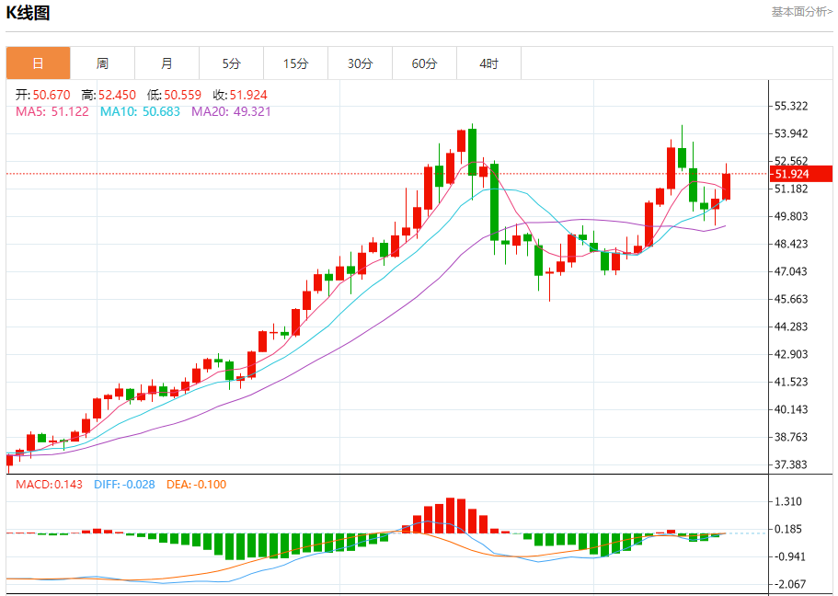This screenshot has height=596, width=838.
Task: Switch to the 周 weekly tab
Action: (103, 63)
